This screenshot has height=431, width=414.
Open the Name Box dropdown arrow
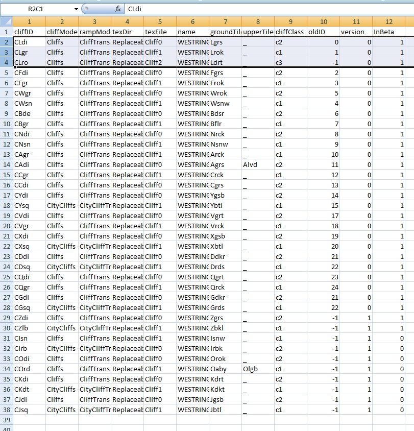point(76,9)
